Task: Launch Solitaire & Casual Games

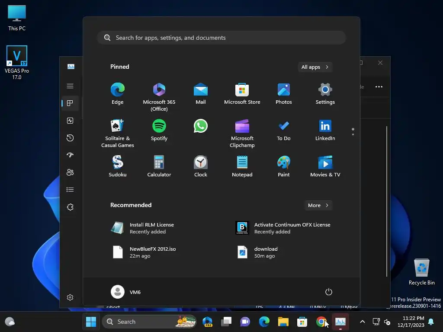Action: (x=118, y=133)
